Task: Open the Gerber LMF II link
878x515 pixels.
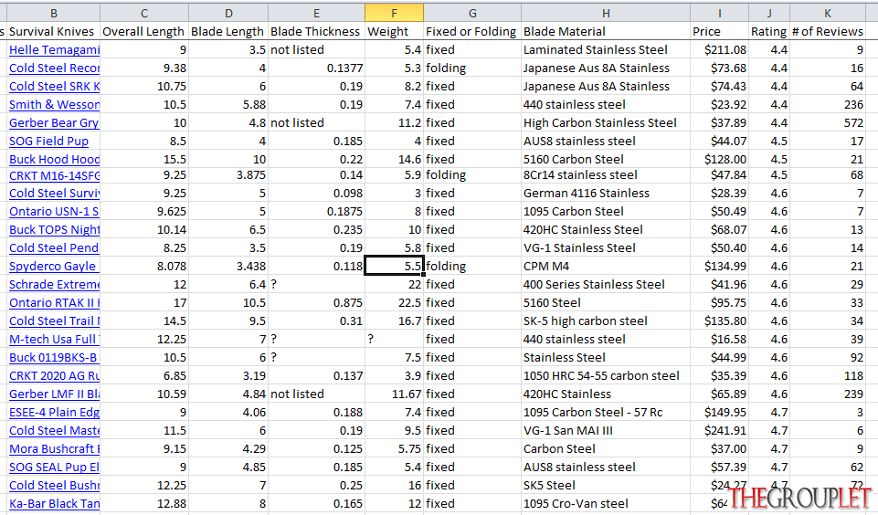Action: point(54,394)
